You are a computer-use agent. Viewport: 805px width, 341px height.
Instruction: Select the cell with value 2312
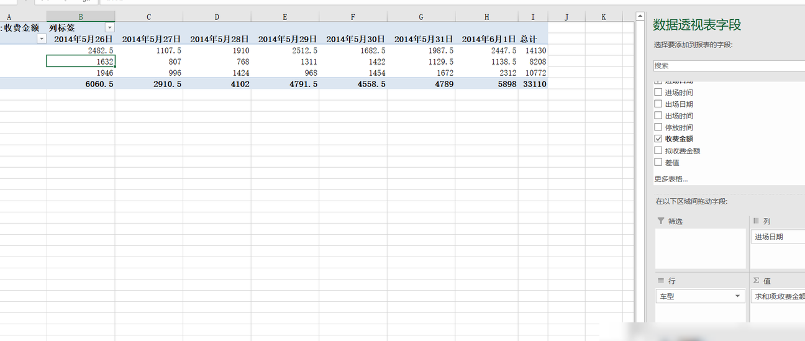(486, 73)
